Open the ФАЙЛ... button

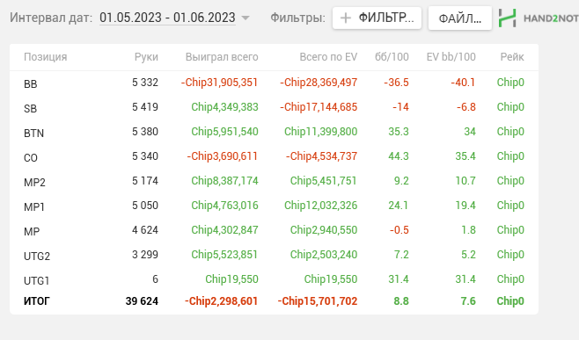[459, 18]
